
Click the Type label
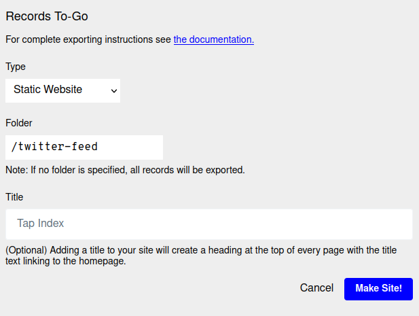[16, 67]
